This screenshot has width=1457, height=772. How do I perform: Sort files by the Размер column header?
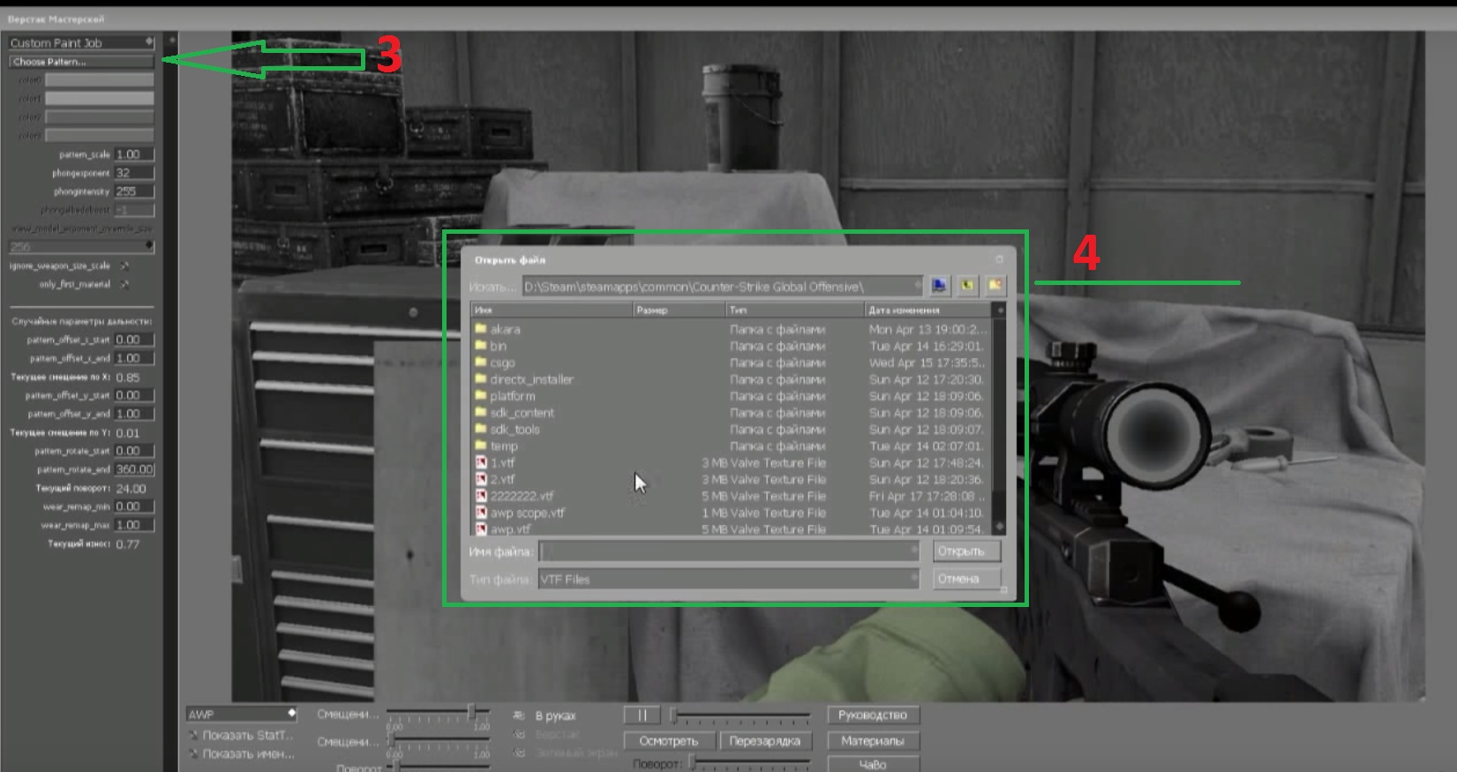tap(680, 310)
